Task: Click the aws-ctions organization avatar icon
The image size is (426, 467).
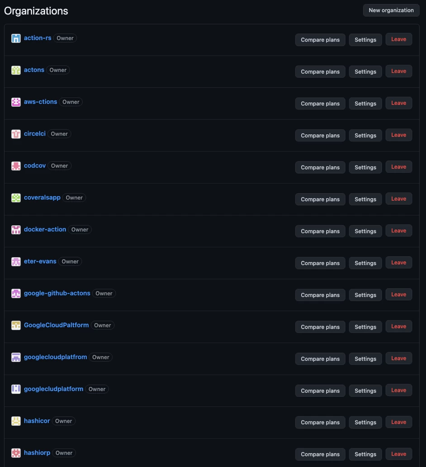Action: [16, 102]
